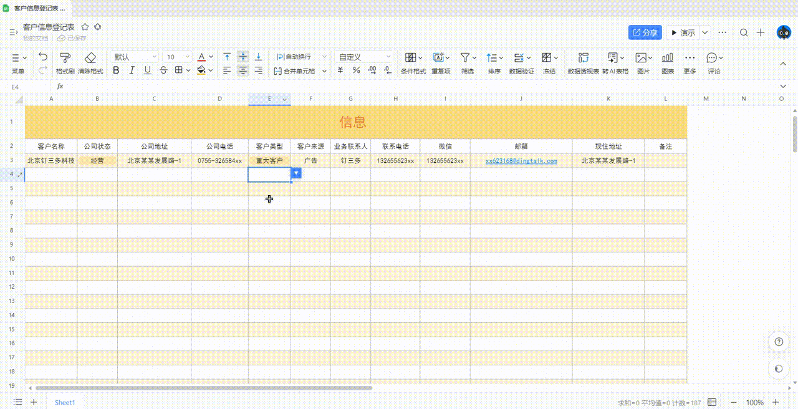Open 排序 sort tool
The height and width of the screenshot is (409, 798).
[494, 63]
